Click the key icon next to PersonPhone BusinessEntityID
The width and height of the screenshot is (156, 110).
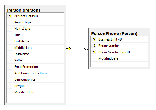[94, 39]
